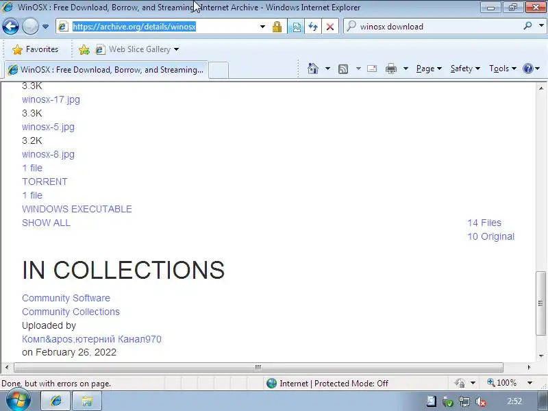Stop loading with the red X icon
The height and width of the screenshot is (411, 548).
point(330,27)
